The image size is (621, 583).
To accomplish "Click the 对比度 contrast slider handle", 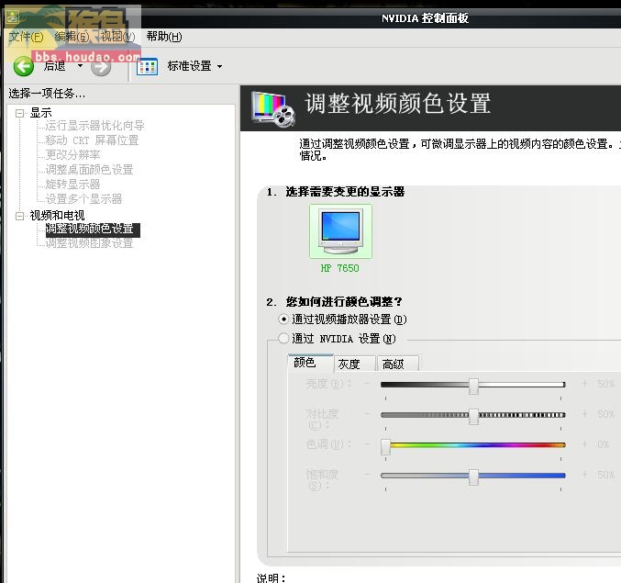I will [473, 416].
